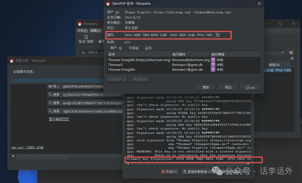This screenshot has height=183, width=302.
Task: Click the 显示审核日志 link
Action: pyautogui.click(x=59, y=119)
